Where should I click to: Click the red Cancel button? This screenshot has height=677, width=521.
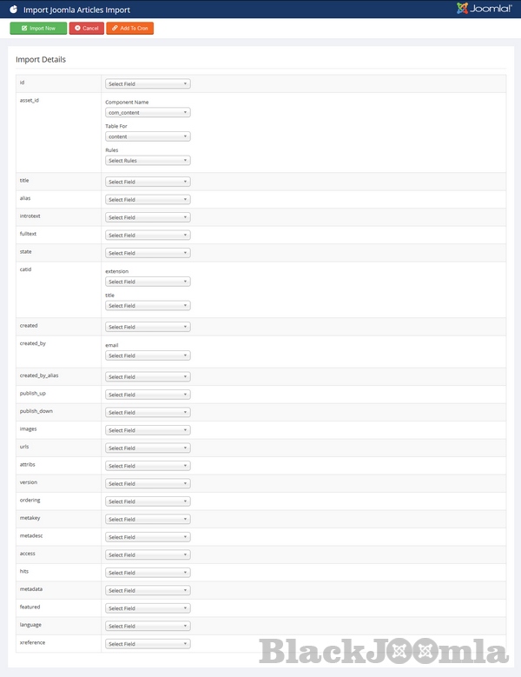point(86,29)
